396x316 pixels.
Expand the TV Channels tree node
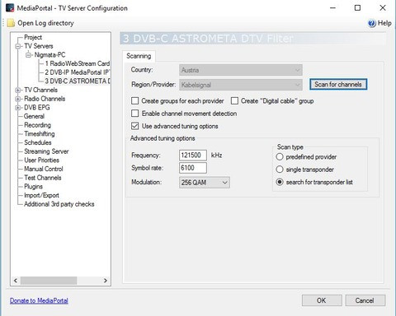tap(18, 90)
